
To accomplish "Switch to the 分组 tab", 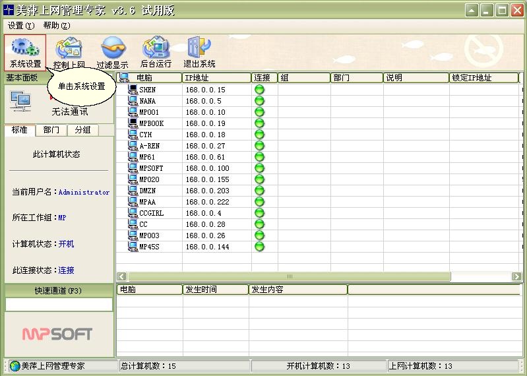I will (82, 130).
